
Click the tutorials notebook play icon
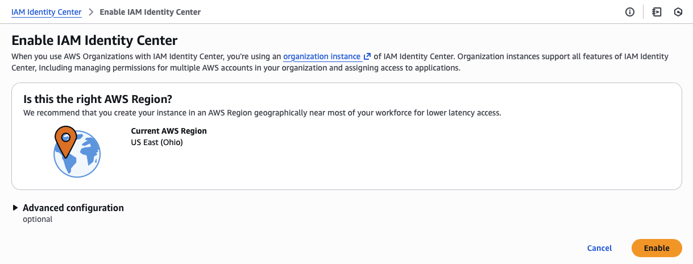point(657,12)
